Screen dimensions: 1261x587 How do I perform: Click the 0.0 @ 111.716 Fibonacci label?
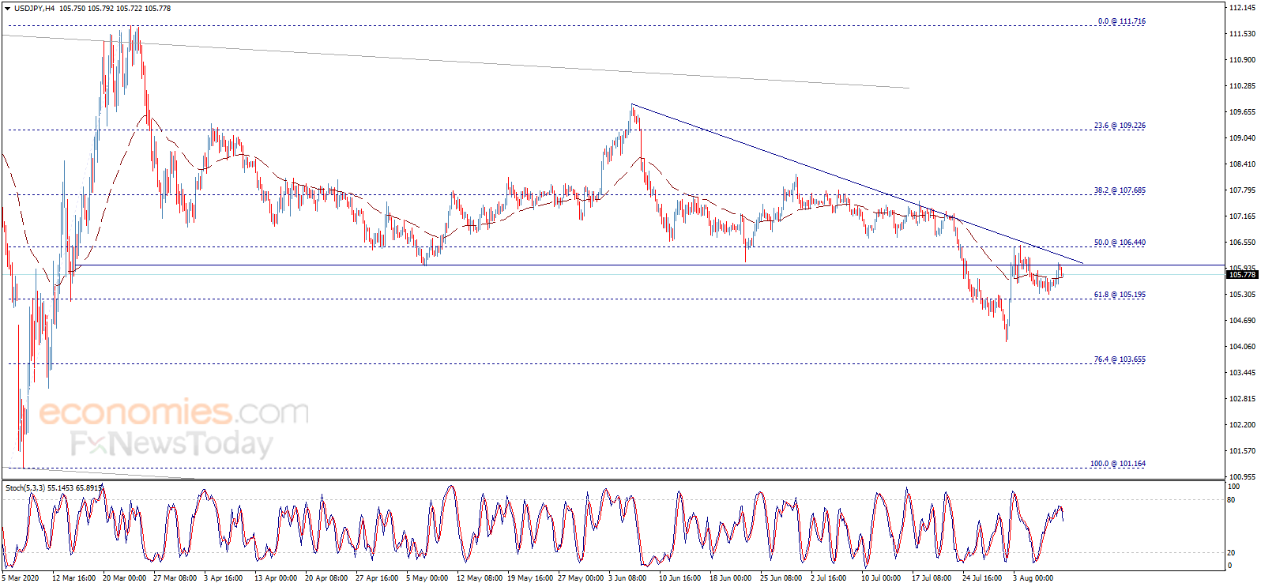[1121, 21]
